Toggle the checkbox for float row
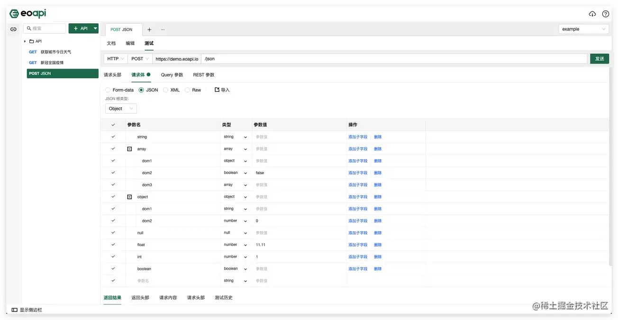618x320 pixels. tap(113, 245)
